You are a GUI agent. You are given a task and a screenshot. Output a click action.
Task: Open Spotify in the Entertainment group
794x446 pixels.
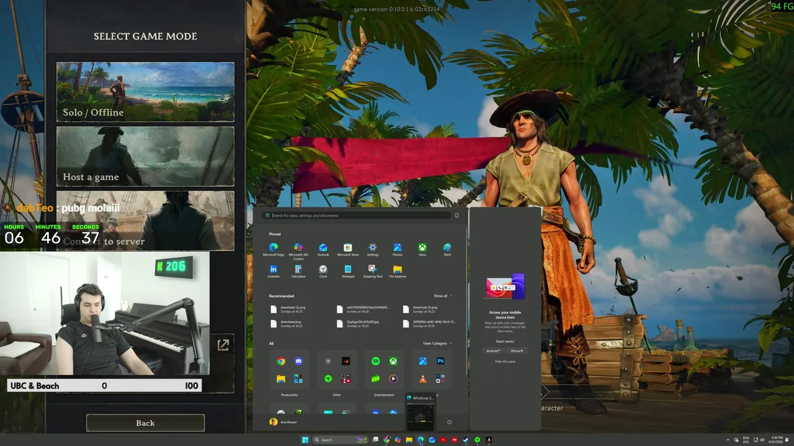pyautogui.click(x=375, y=361)
